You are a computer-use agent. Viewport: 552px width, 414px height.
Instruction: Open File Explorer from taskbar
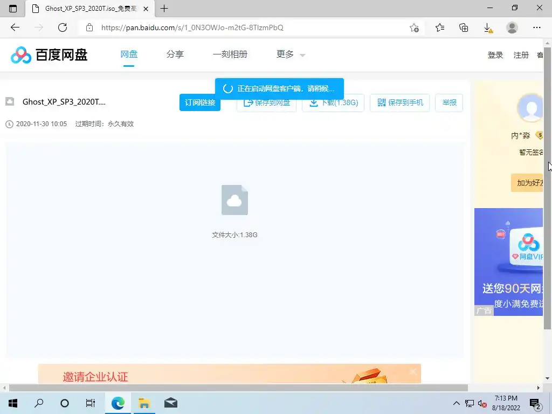point(144,403)
